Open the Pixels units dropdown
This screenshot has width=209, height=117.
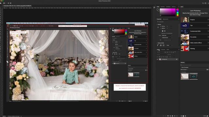click(x=169, y=45)
